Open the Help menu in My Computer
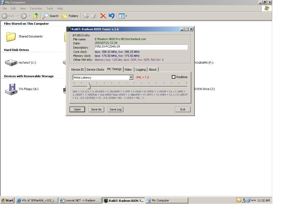 click(x=60, y=8)
